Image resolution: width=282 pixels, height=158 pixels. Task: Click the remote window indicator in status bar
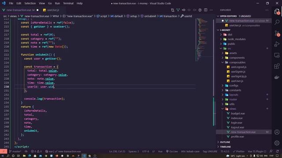tap(4, 151)
